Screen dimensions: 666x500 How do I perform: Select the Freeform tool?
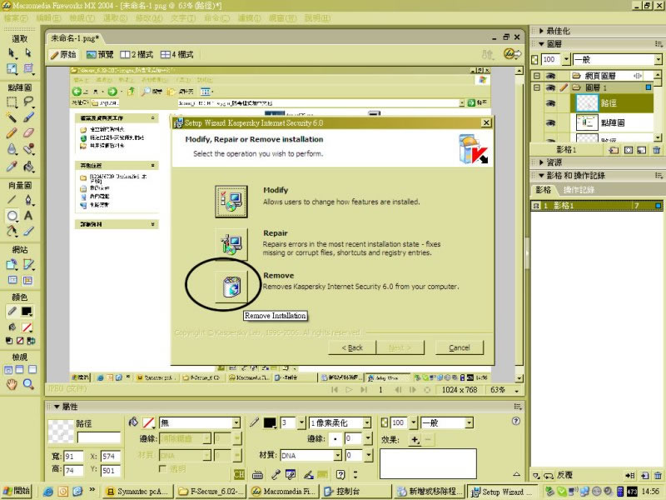12,232
